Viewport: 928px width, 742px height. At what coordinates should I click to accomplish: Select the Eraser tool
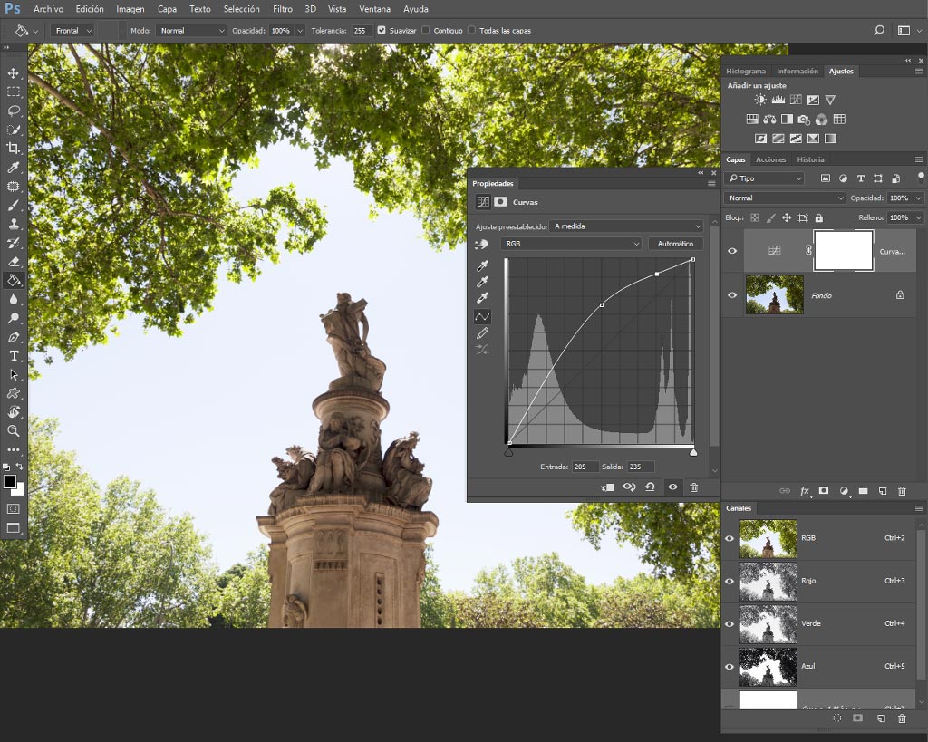[x=13, y=262]
